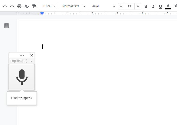Open voice typing three-dot options
Viewport: 177px width, 125px height.
[22, 55]
